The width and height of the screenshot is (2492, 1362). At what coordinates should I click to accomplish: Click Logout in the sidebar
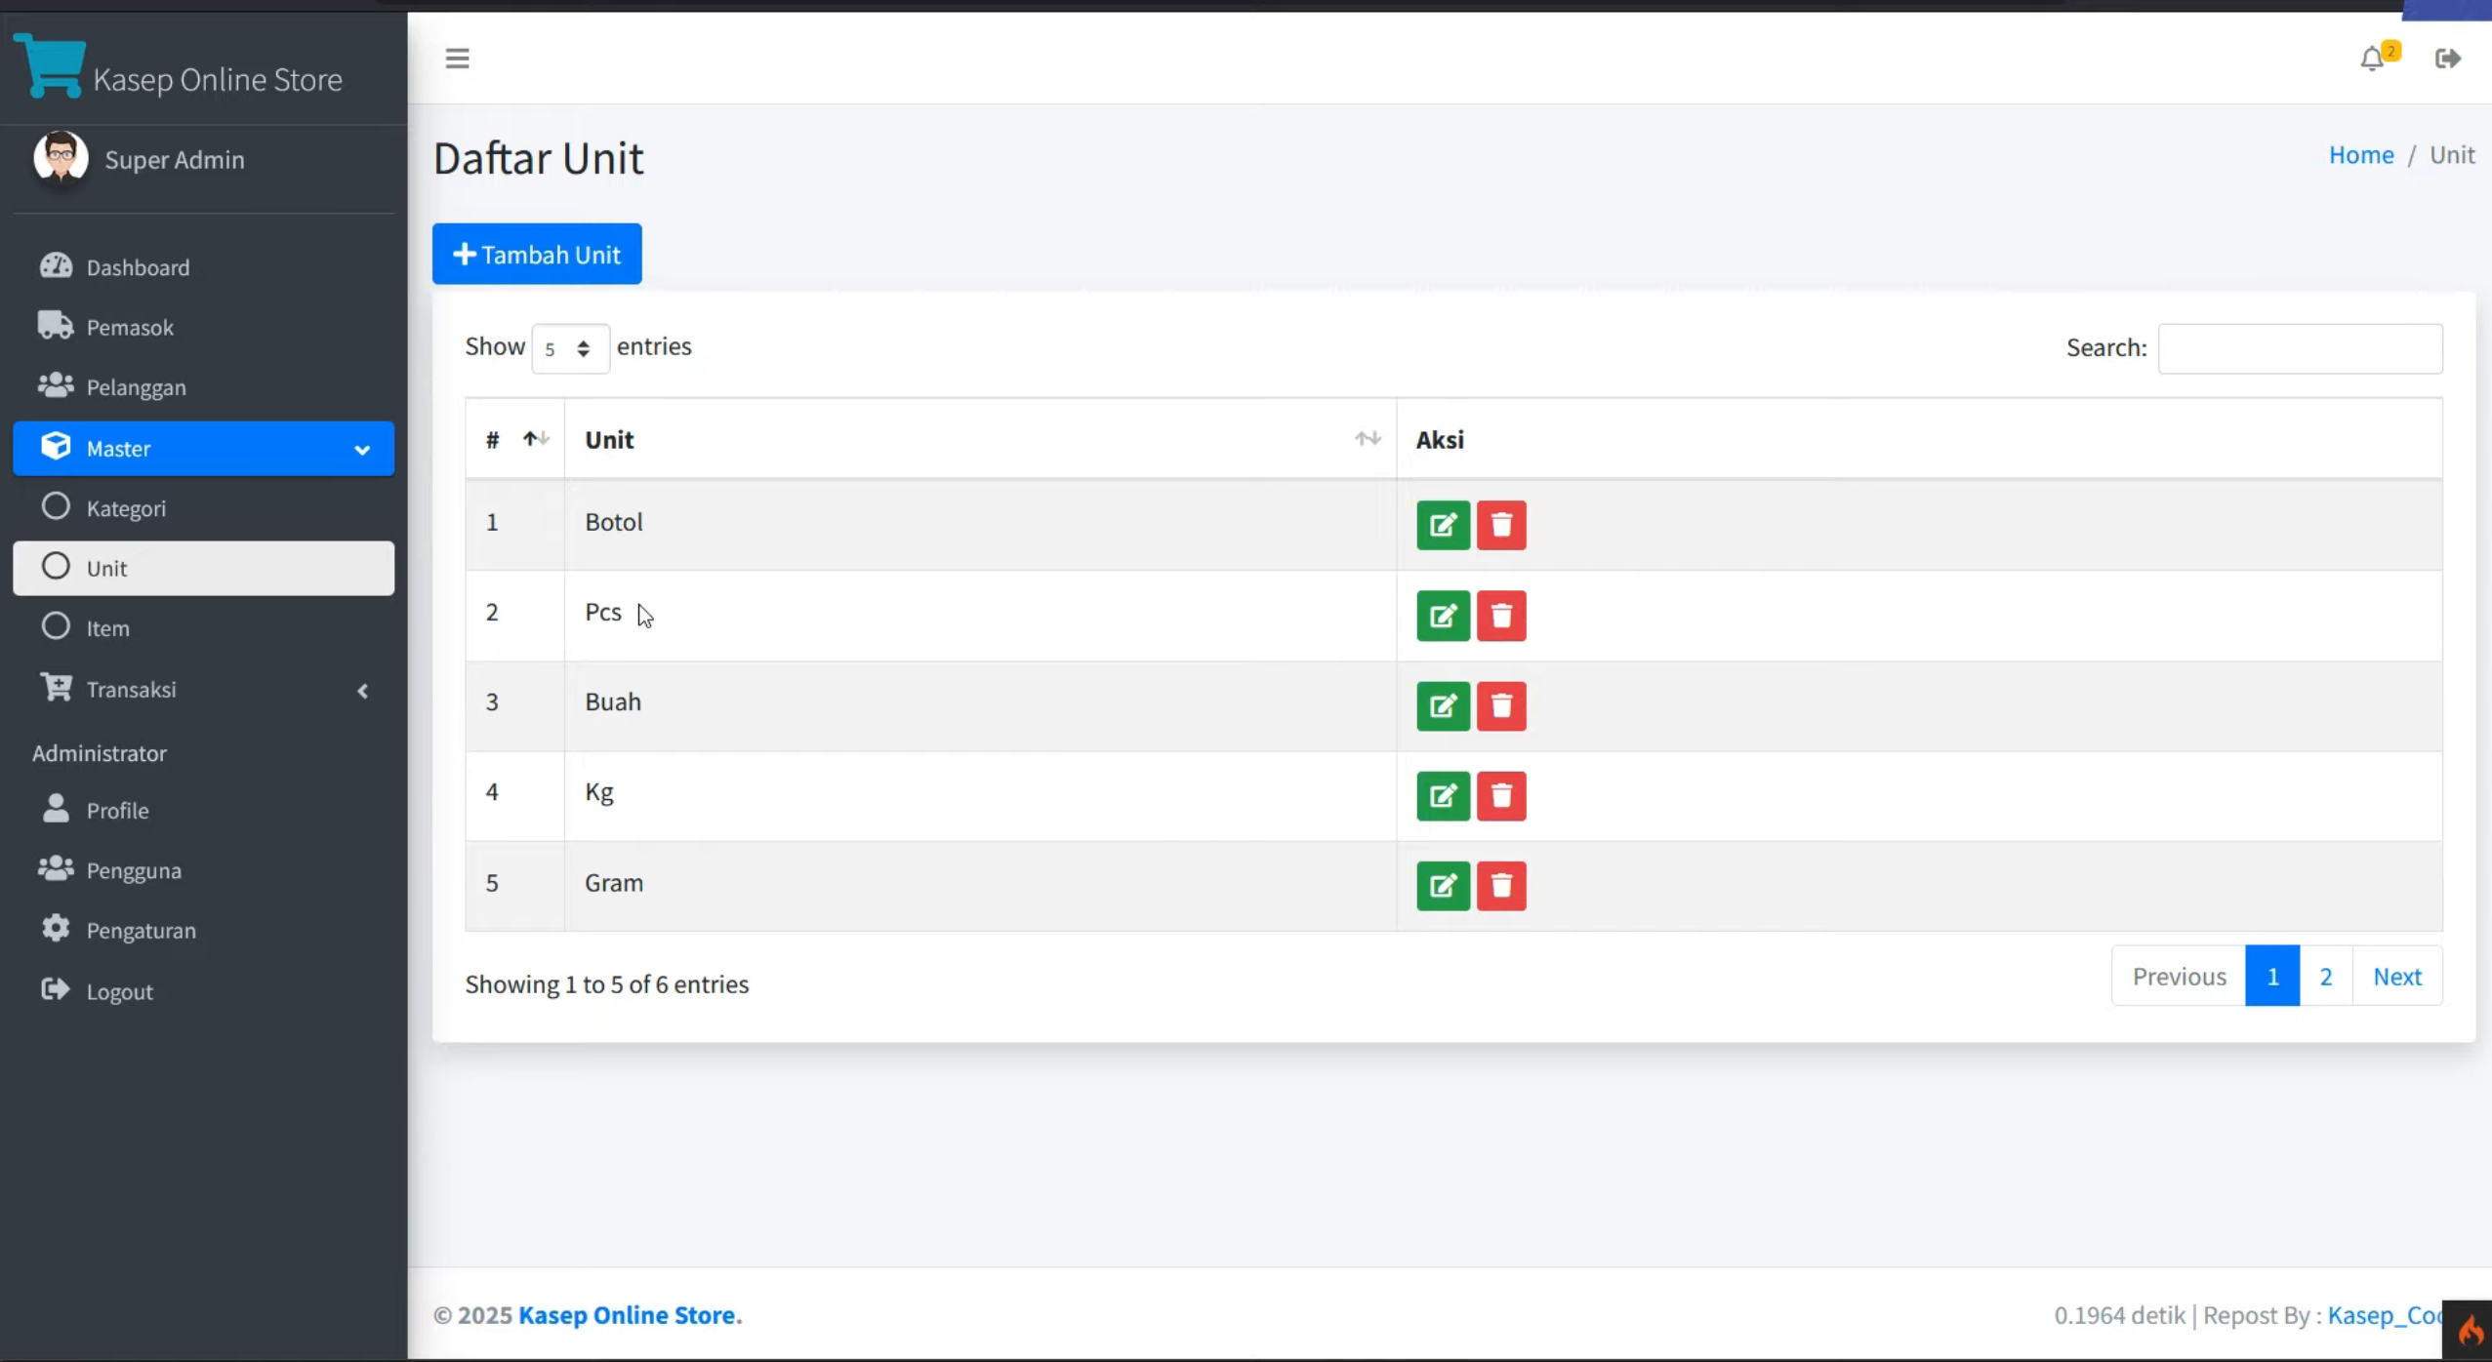[203, 991]
